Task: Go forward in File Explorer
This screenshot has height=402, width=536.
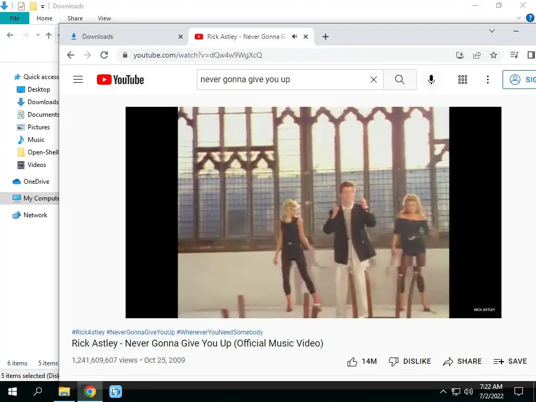Action: 25,35
